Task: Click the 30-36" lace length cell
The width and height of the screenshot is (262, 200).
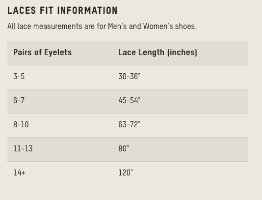Action: coord(130,77)
